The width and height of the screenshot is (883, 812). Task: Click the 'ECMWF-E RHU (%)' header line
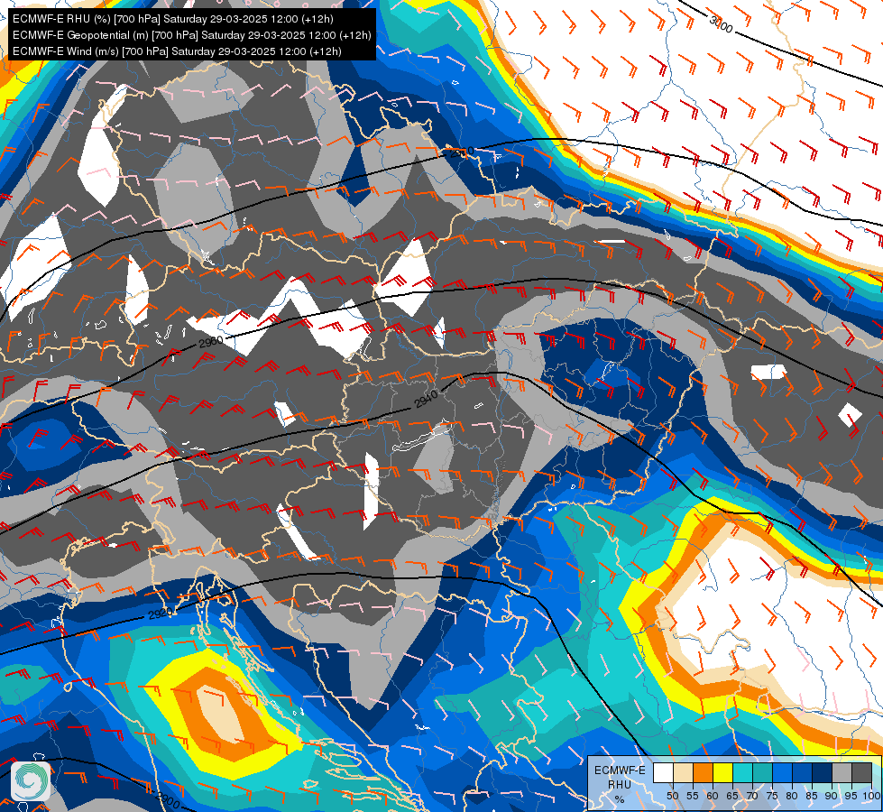[173, 19]
